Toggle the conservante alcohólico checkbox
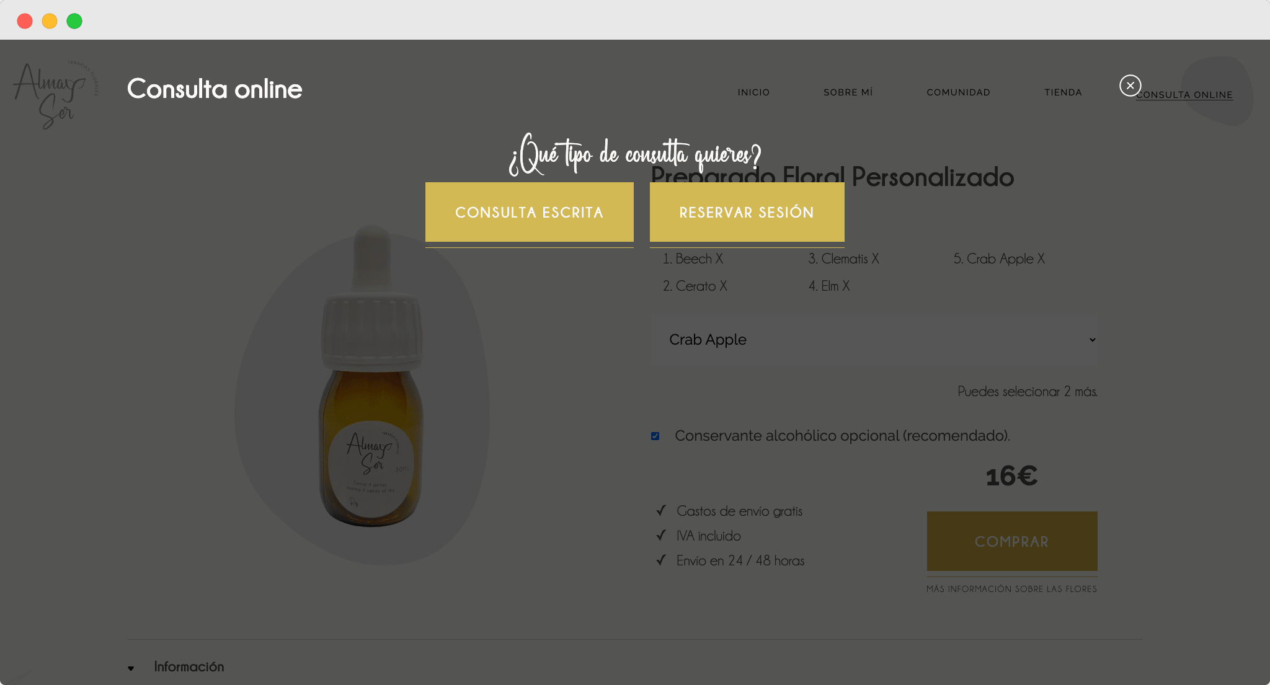This screenshot has width=1270, height=685. pos(655,436)
